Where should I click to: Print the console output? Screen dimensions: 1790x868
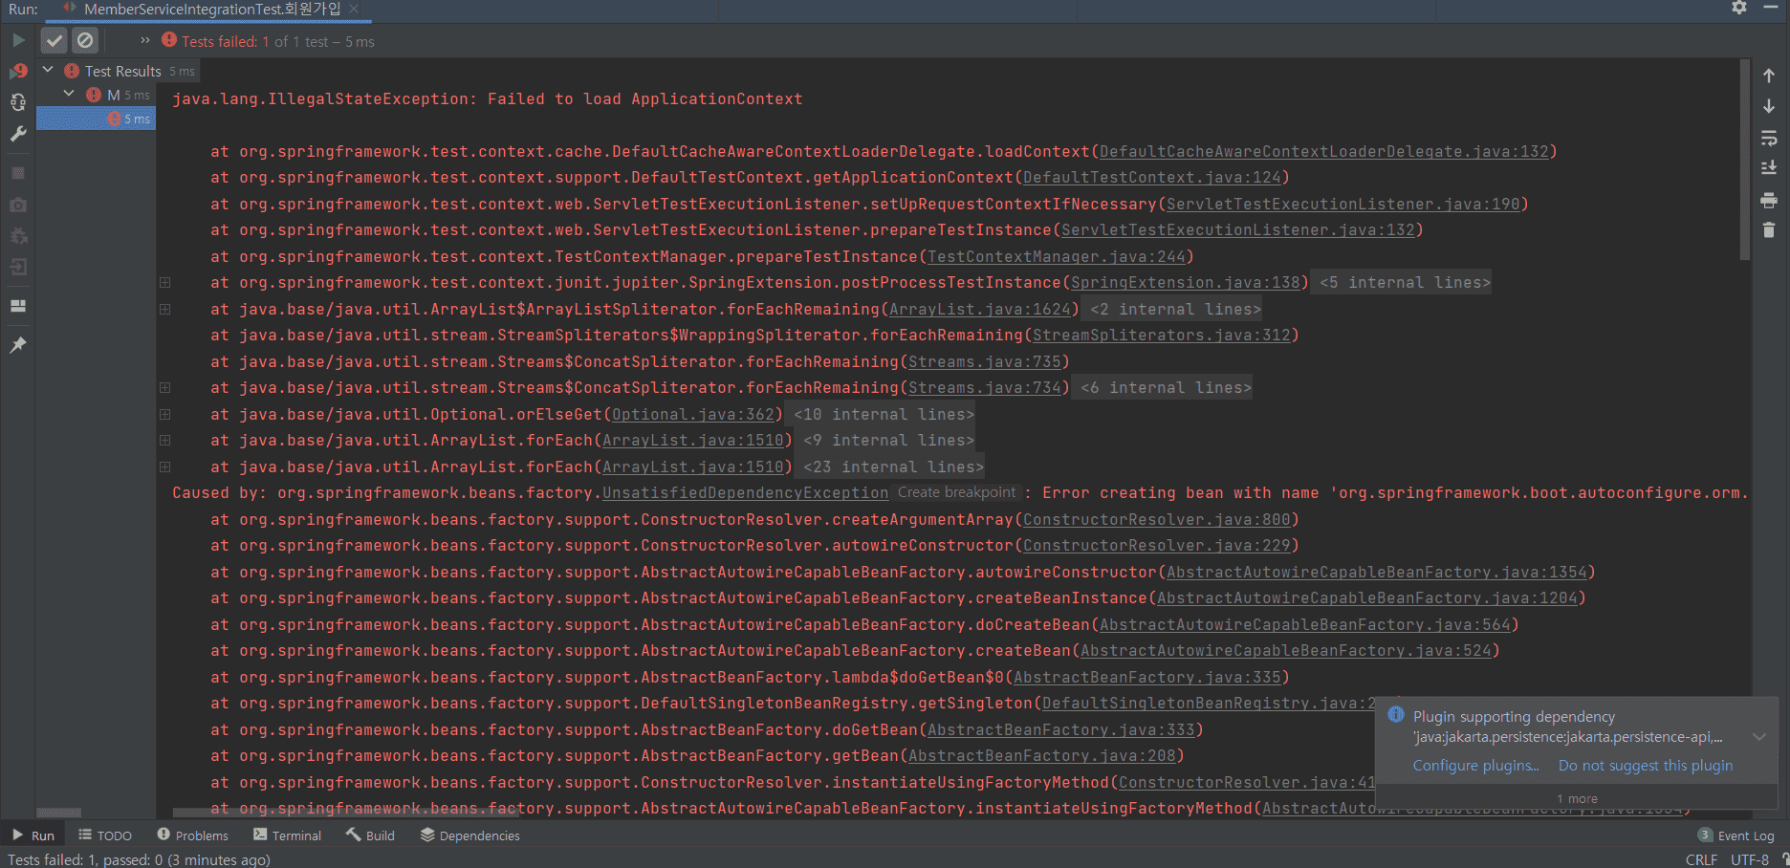pos(1769,200)
